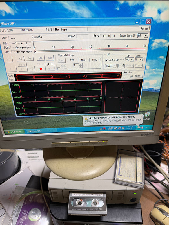Toggle the Mem2 Stop checkbox
This screenshot has width=169, height=225.
coord(59,68)
